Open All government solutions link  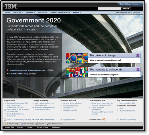click(72, 103)
